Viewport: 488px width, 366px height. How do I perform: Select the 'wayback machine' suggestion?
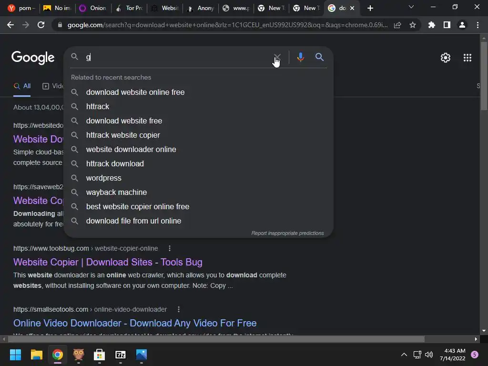click(x=199, y=193)
